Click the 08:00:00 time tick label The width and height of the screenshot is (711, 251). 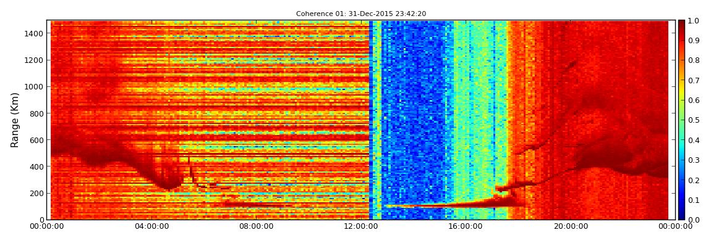tap(257, 226)
